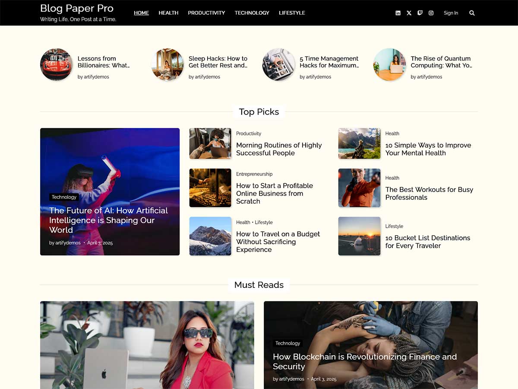Open search with the magnifier icon
Image resolution: width=518 pixels, height=389 pixels.
point(472,13)
